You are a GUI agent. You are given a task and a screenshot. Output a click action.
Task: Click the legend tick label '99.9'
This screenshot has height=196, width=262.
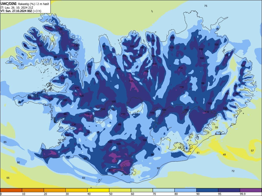243,194
